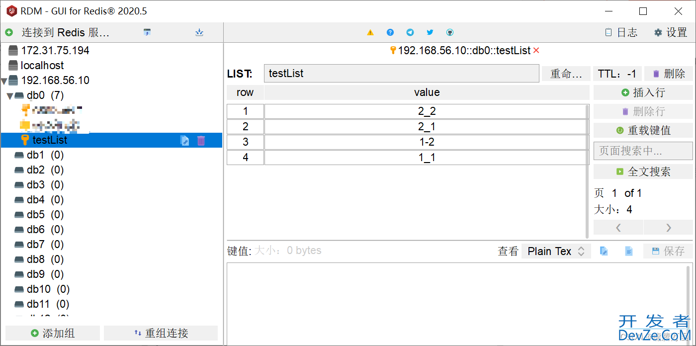Click the db0 (7) database entry
This screenshot has height=346, width=696.
click(45, 95)
